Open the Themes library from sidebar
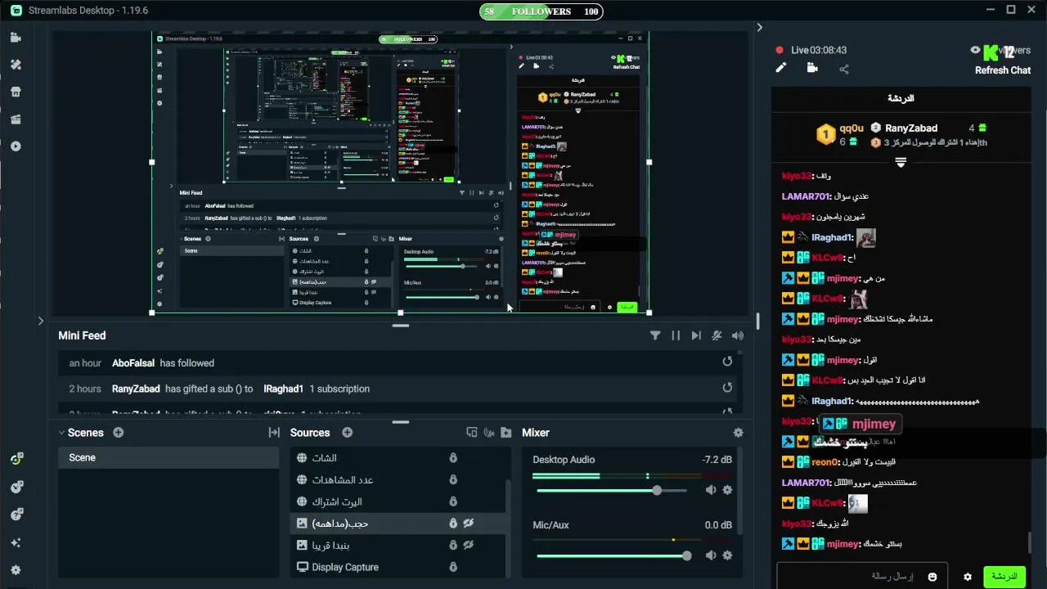This screenshot has width=1047, height=589. [16, 65]
